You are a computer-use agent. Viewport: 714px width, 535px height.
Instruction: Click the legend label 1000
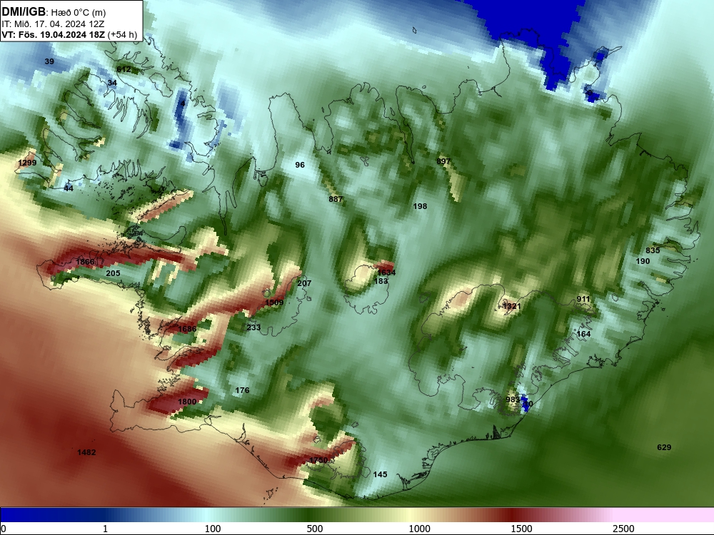(x=419, y=529)
